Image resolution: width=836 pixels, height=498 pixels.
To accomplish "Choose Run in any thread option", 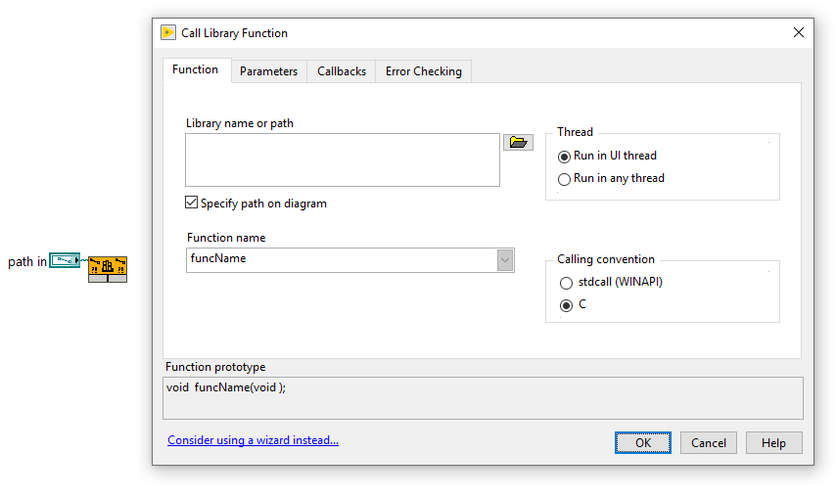I will click(x=564, y=179).
